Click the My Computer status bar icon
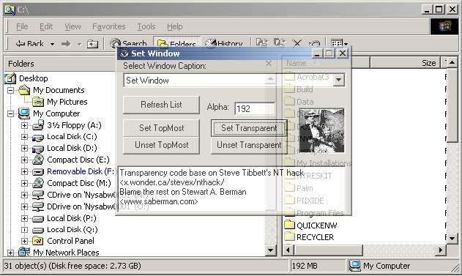 point(355,266)
